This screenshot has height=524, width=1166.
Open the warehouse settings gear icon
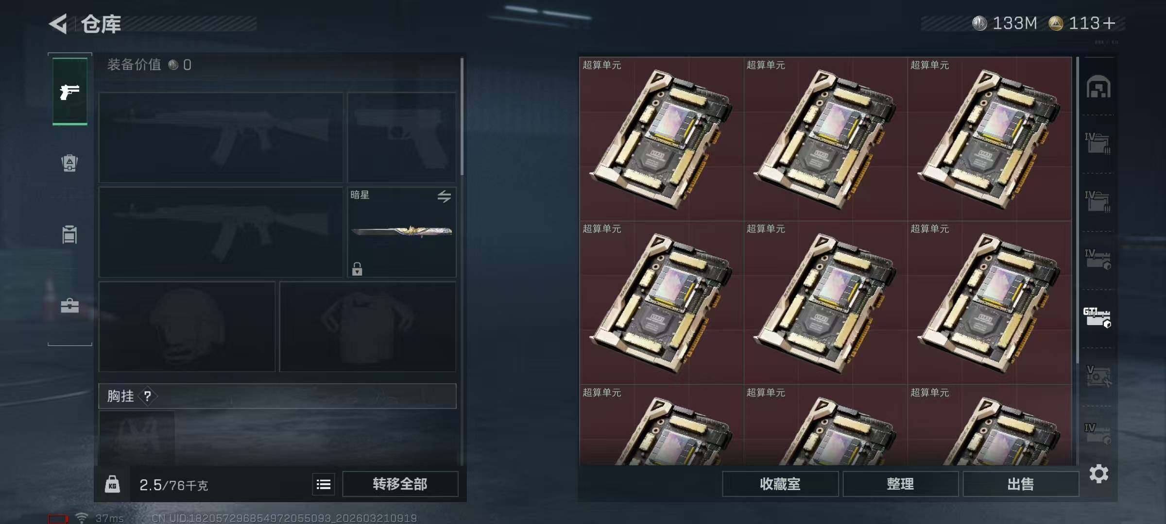[x=1098, y=474]
